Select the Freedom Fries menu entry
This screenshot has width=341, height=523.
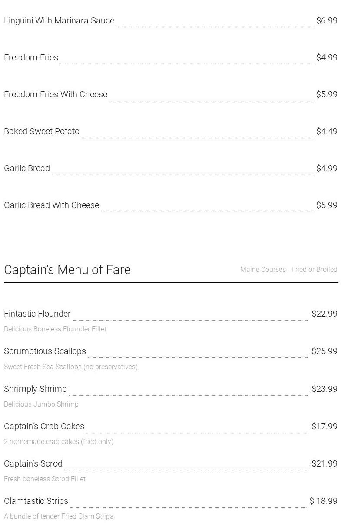coord(31,57)
